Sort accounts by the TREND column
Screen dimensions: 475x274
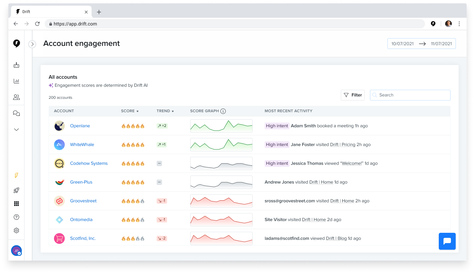coord(165,111)
